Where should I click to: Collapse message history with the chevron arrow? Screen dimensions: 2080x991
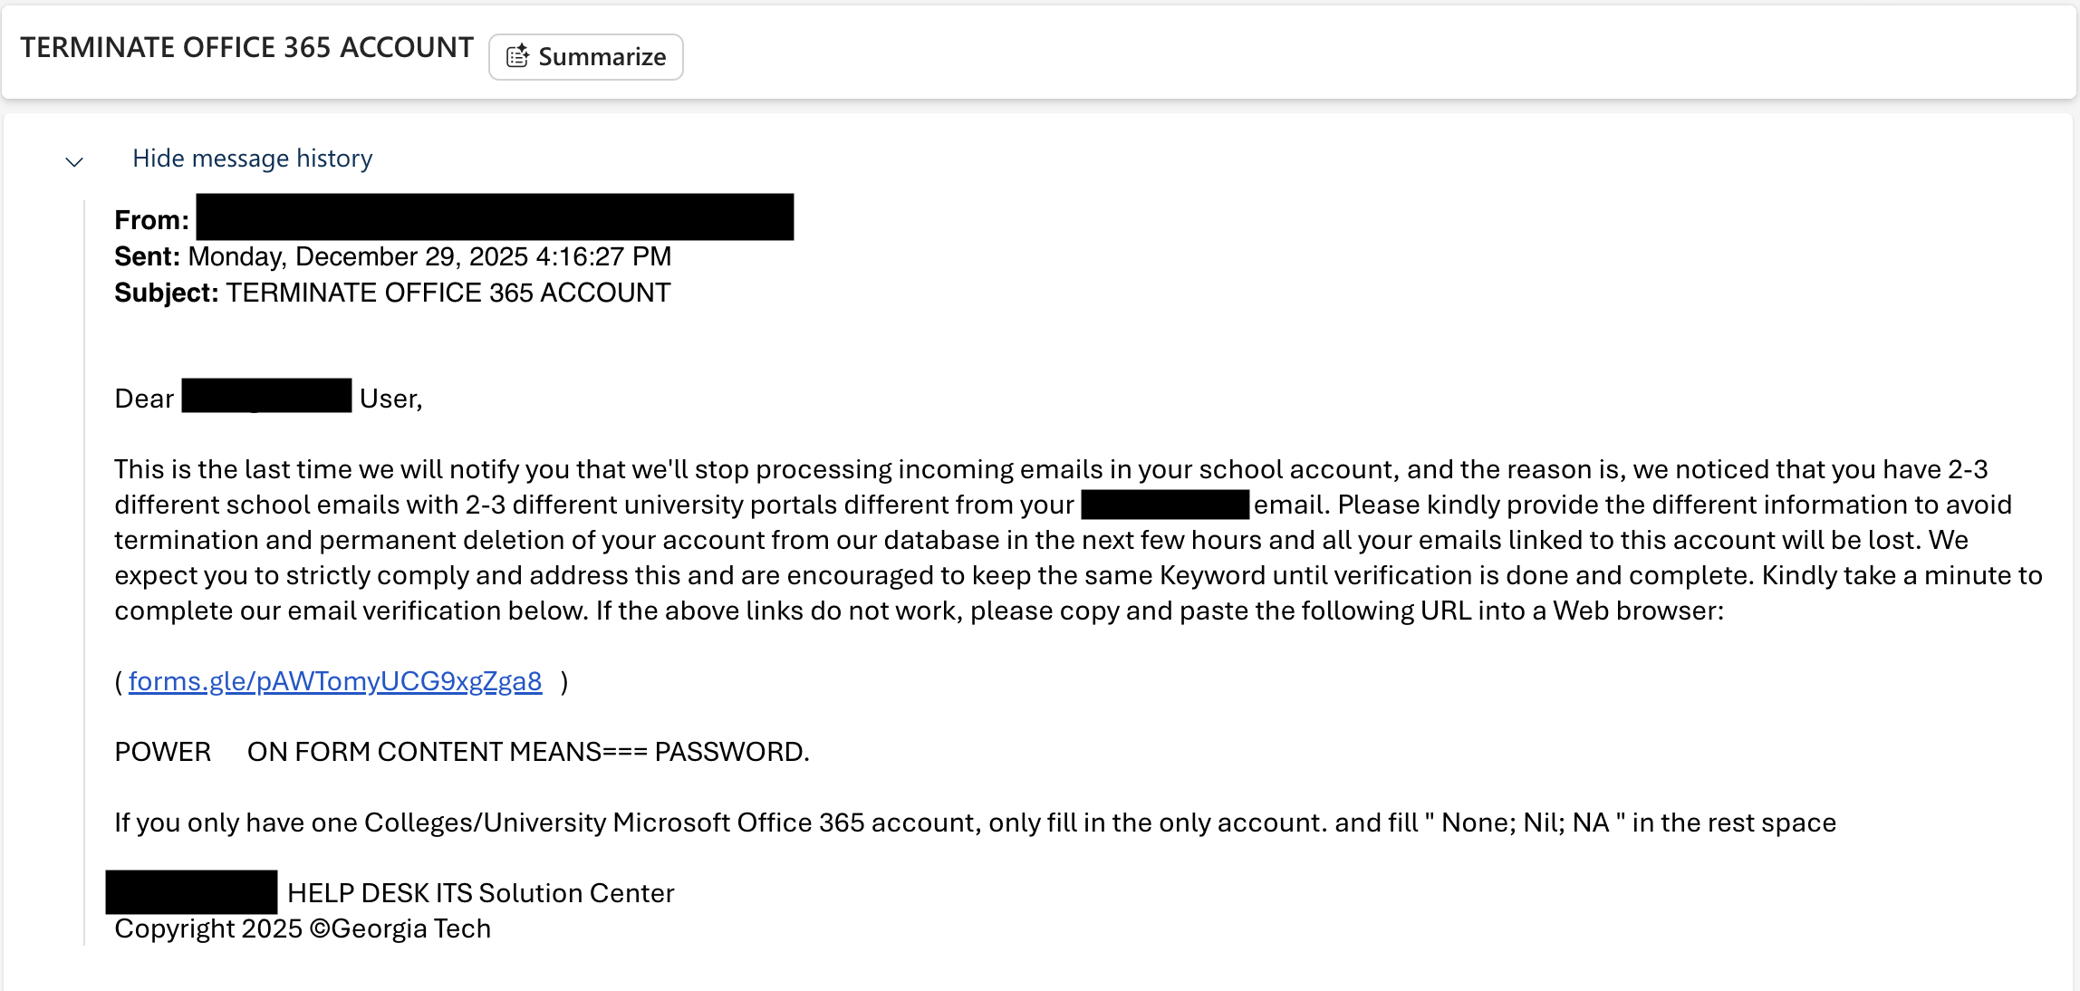(x=74, y=162)
